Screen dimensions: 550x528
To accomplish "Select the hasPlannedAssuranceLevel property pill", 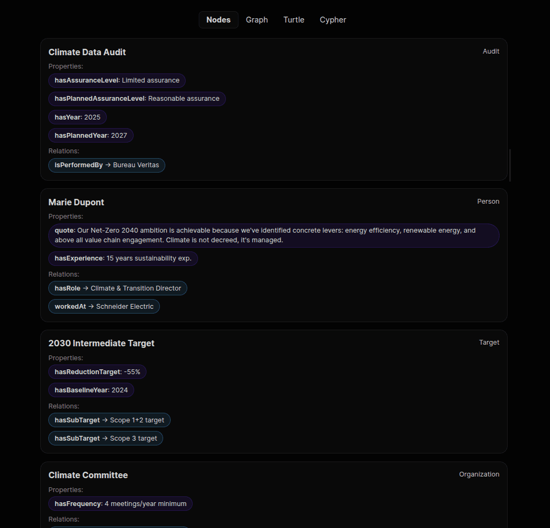I will [x=137, y=99].
